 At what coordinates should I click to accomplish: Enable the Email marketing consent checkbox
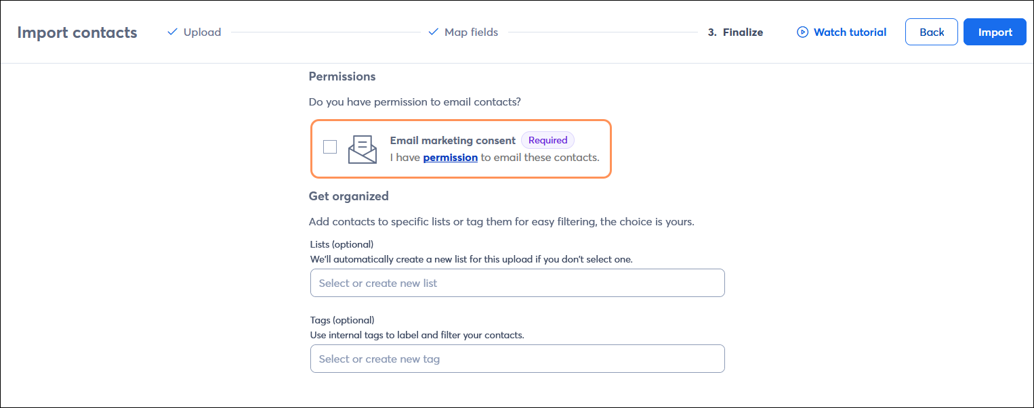click(330, 146)
